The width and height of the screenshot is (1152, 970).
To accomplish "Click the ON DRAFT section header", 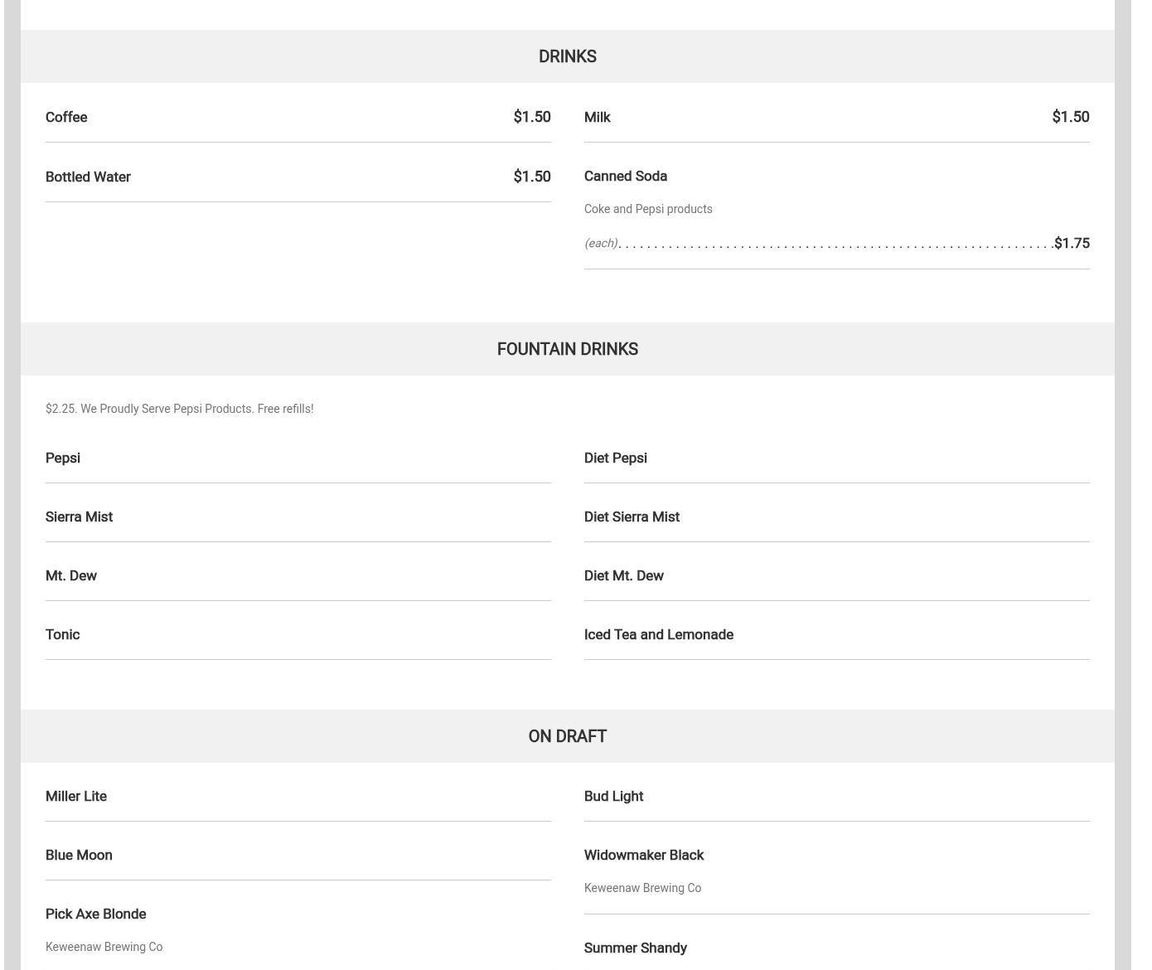I will coord(568,736).
